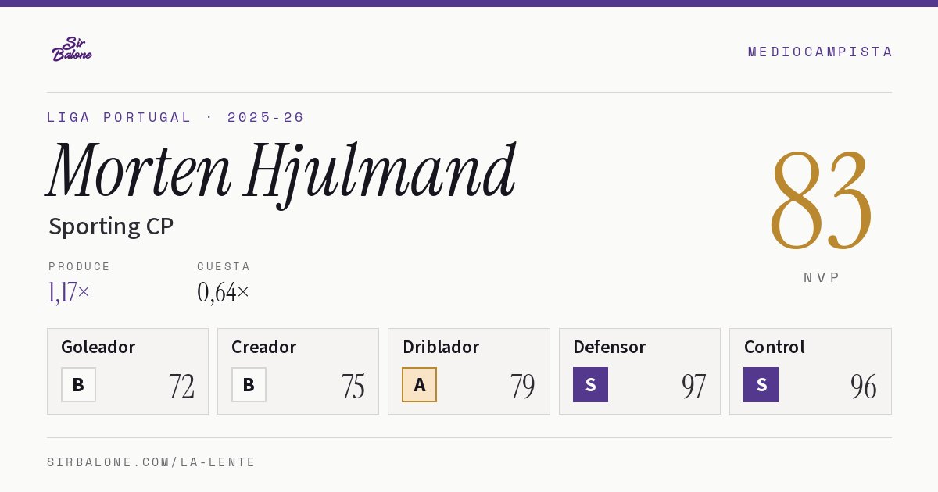Select the Driblador score 79

click(522, 387)
